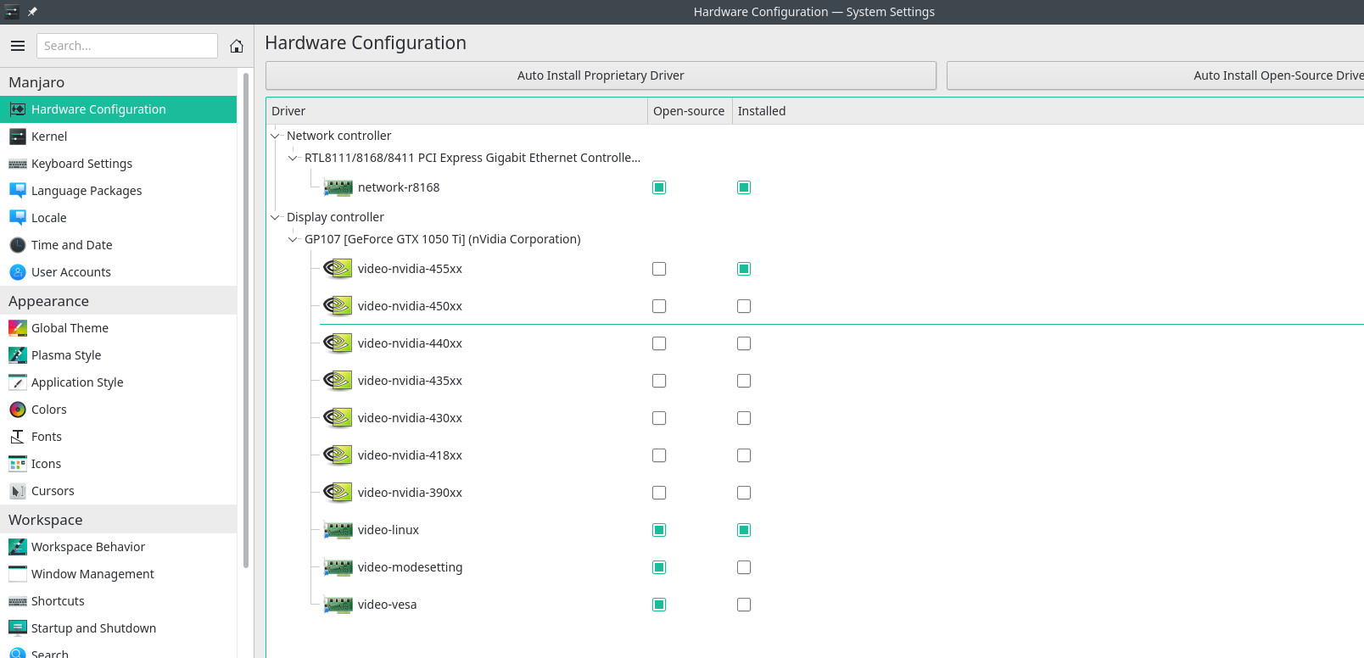Open Keyboard Settings in the sidebar
Viewport: 1364px width, 658px height.
[81, 164]
